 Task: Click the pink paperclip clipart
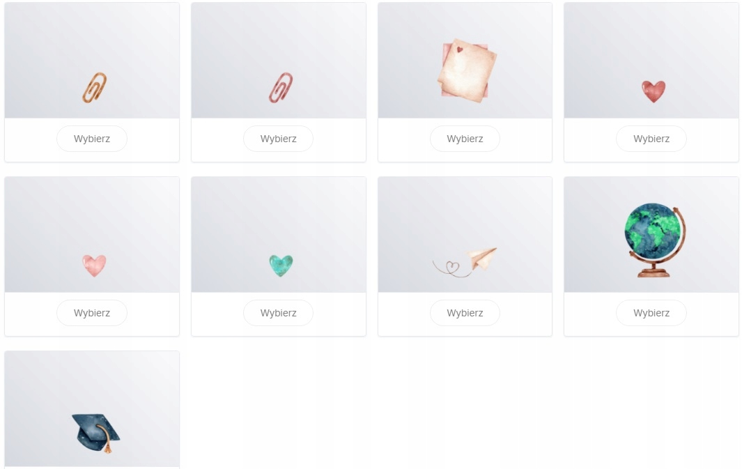[x=281, y=88]
